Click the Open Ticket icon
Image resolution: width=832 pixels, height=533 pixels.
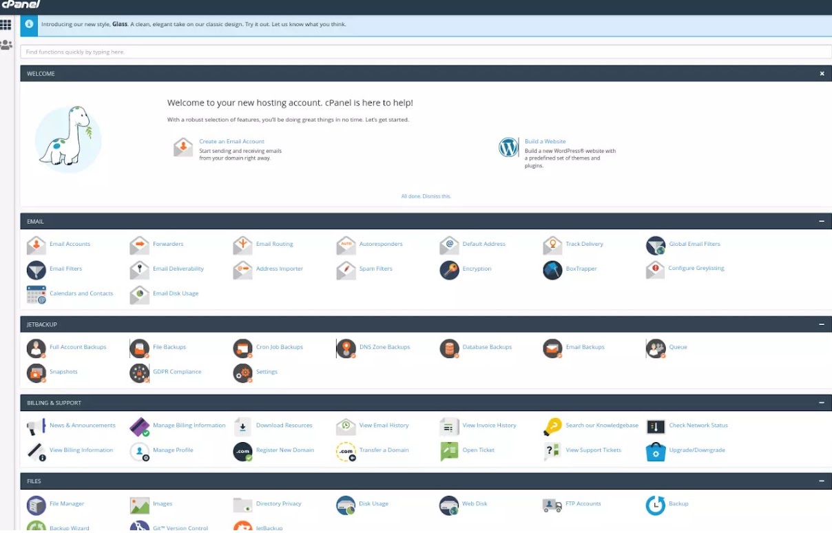[450, 452]
